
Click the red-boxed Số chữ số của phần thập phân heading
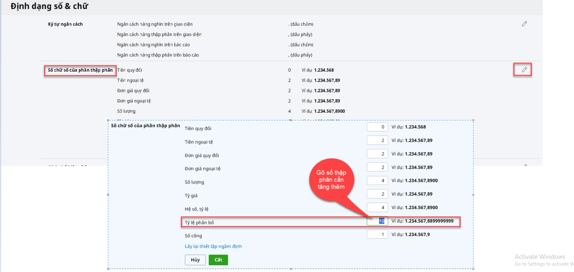pos(80,70)
